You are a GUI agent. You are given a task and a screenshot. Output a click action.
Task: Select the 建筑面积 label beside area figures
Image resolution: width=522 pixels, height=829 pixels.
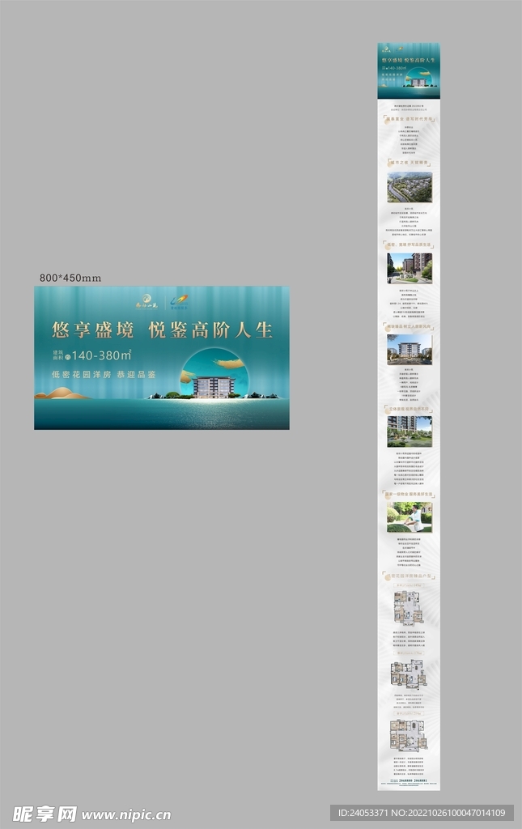click(x=57, y=355)
